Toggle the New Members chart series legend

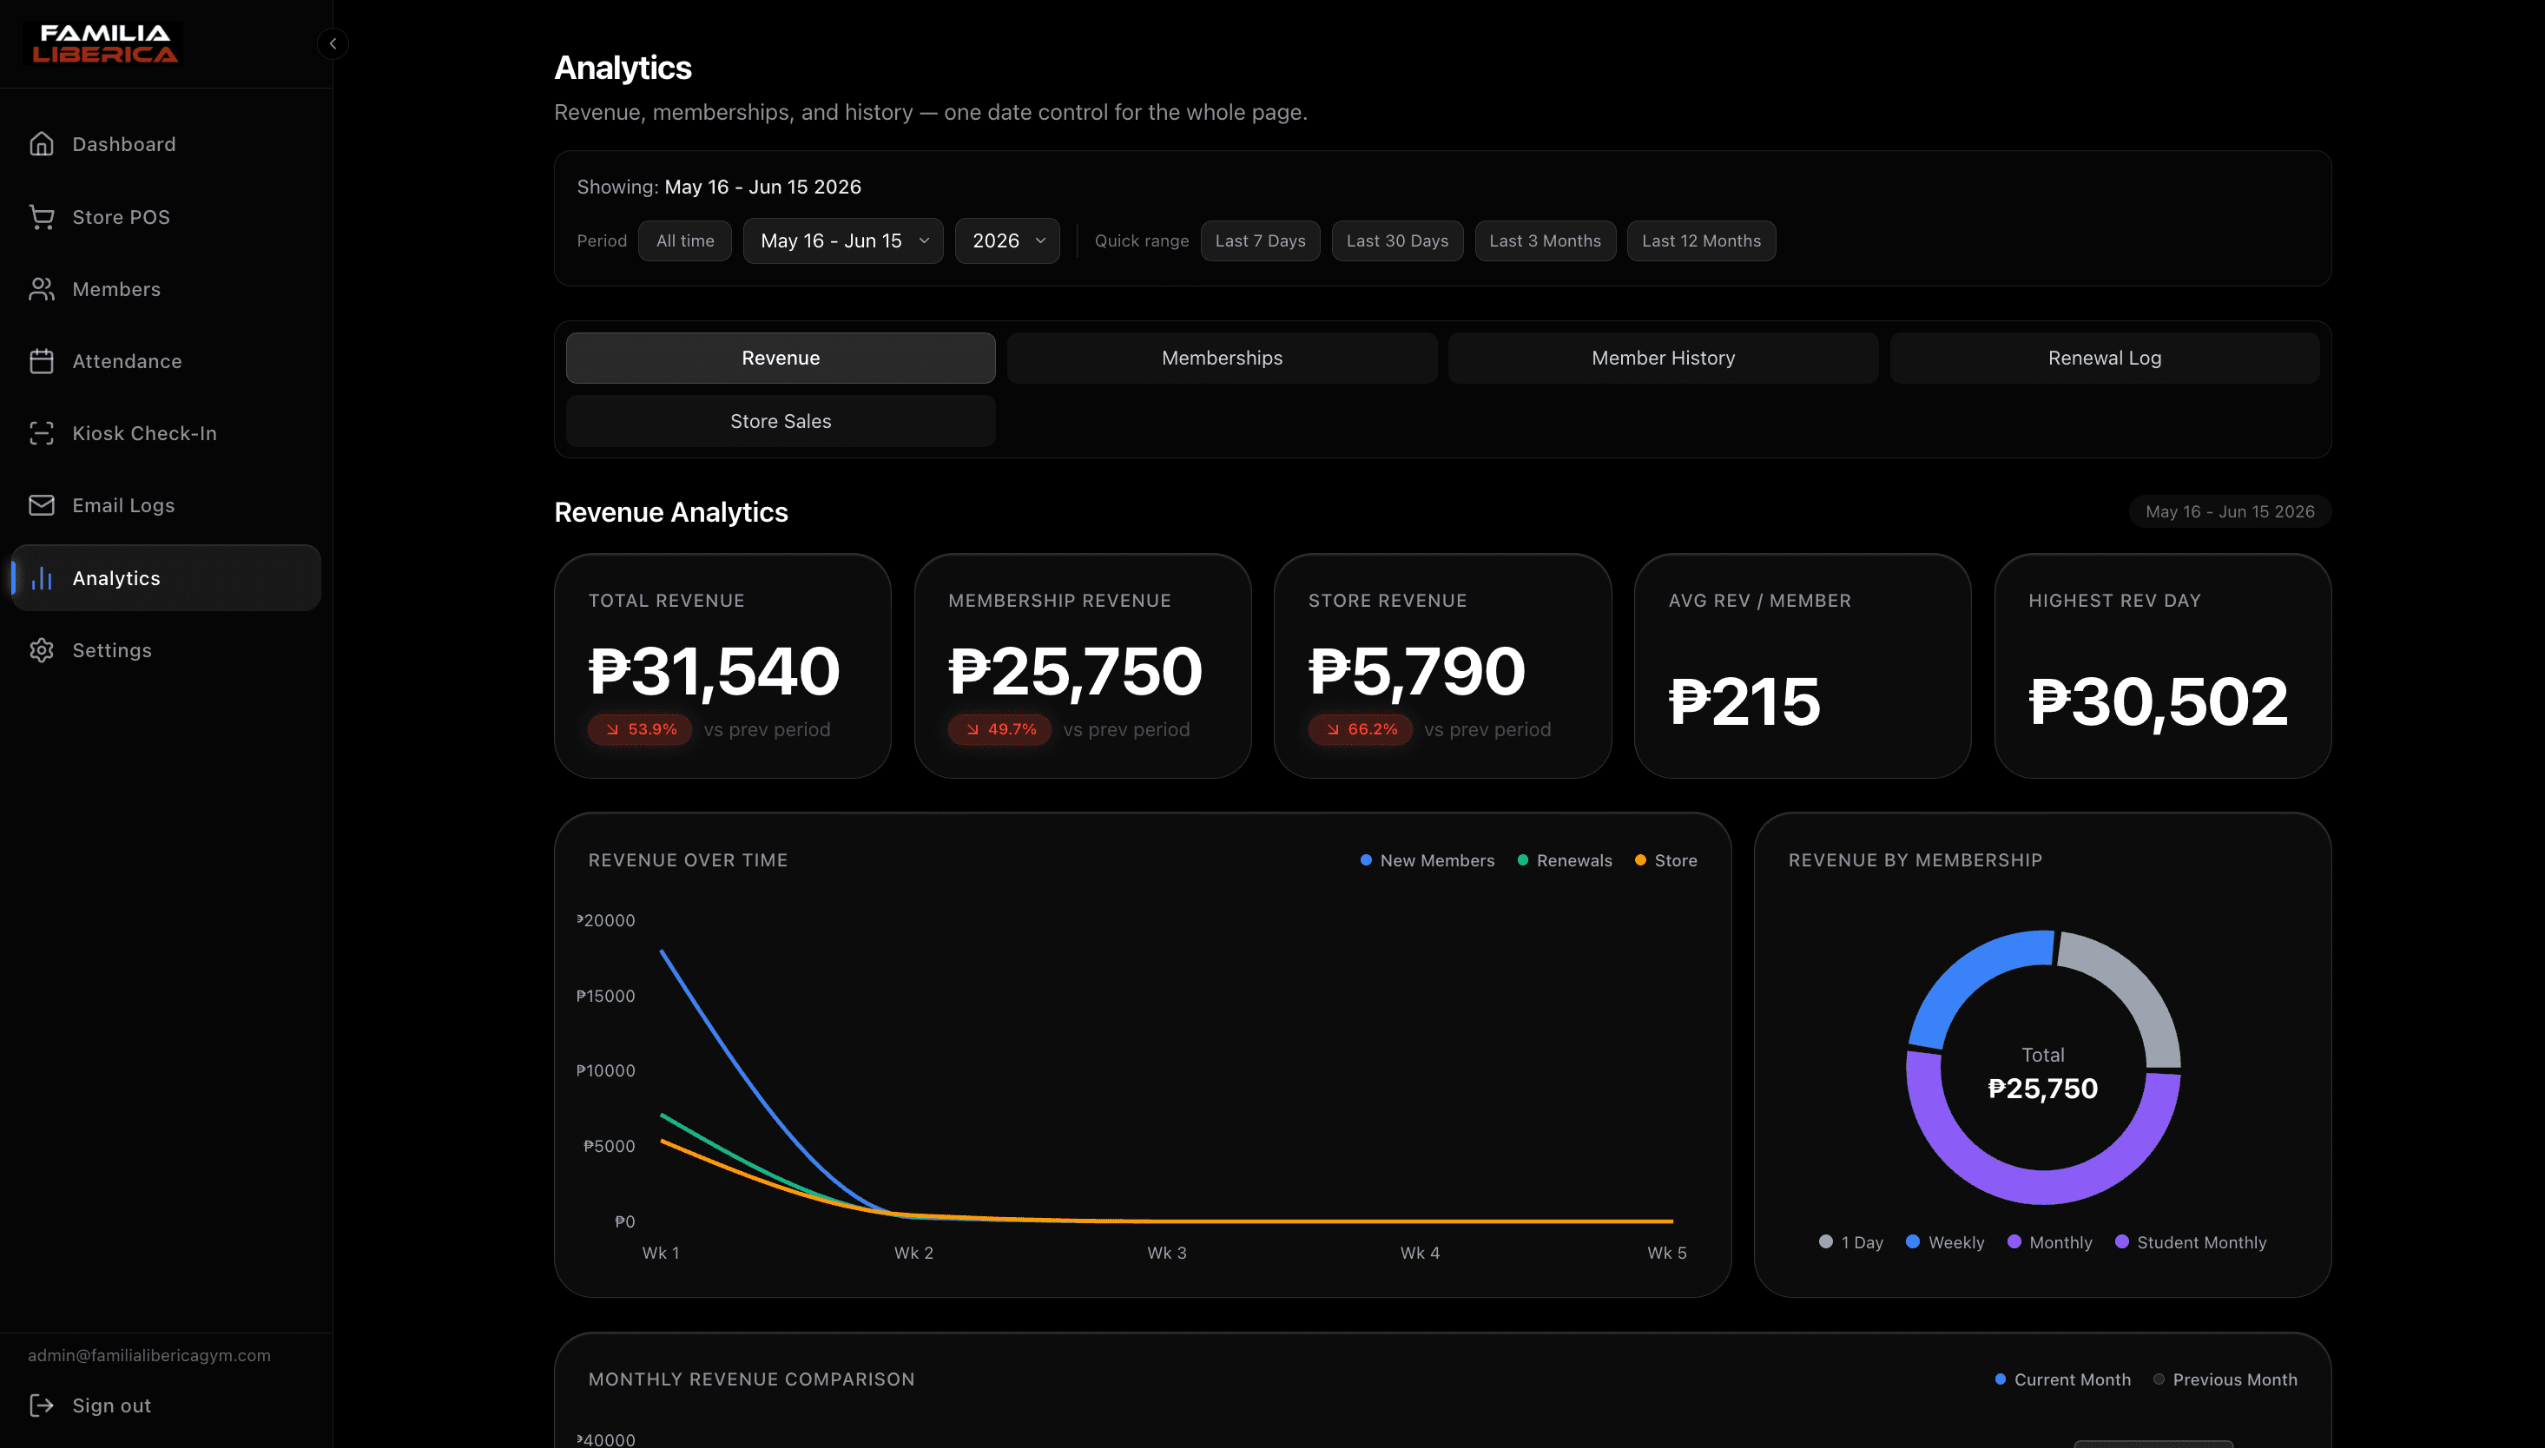[x=1427, y=860]
